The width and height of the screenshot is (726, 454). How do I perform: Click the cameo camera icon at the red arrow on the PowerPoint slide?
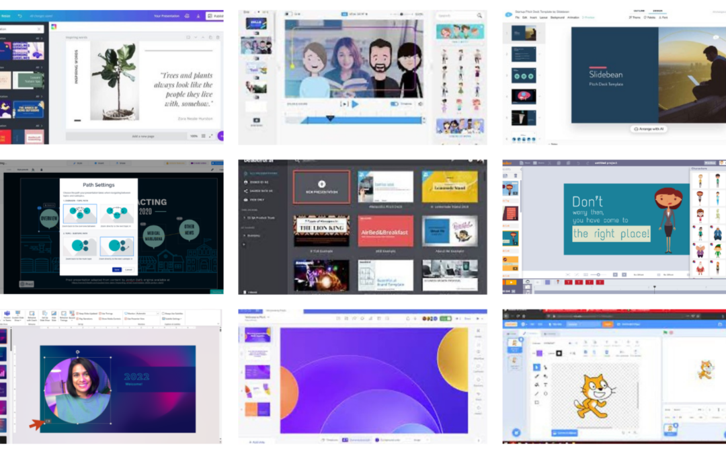47,421
